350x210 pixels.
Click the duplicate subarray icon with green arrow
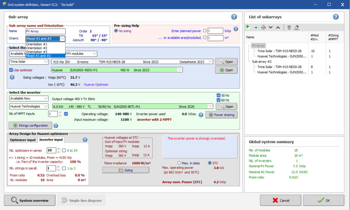coord(255,27)
